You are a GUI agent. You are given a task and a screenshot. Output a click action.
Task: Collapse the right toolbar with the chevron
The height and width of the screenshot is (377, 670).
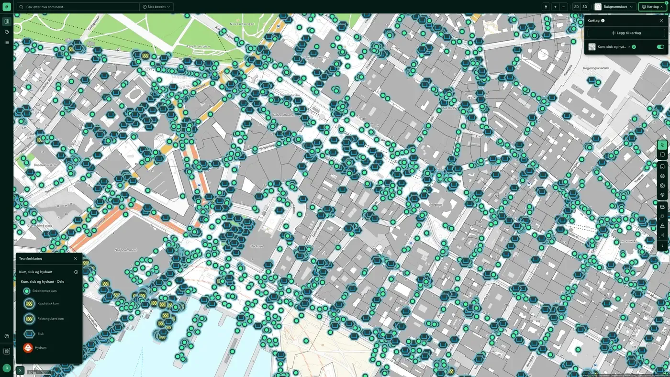tap(662, 246)
